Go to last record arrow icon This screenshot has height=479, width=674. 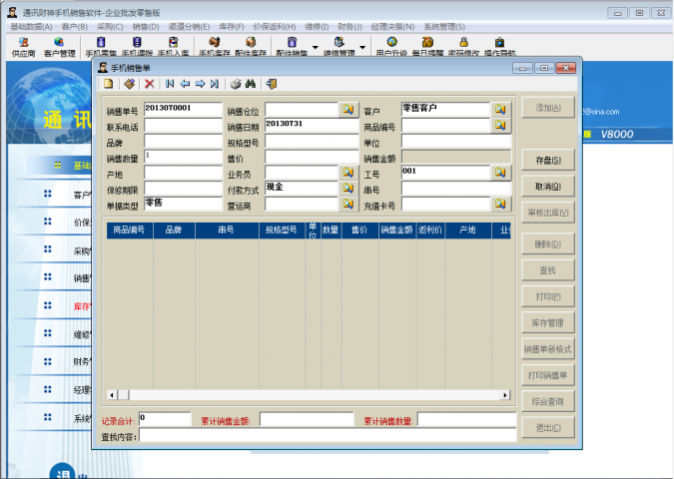point(215,84)
